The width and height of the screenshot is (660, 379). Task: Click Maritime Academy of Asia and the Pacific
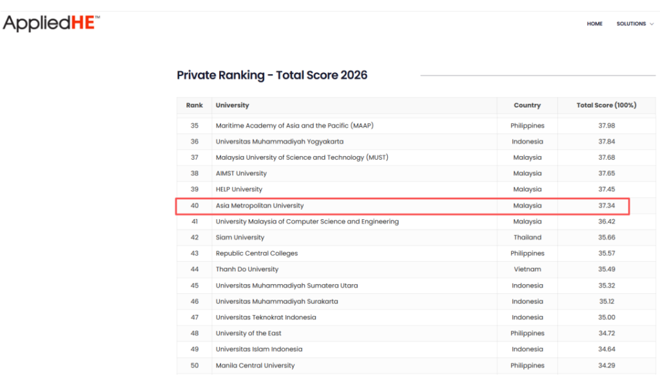295,126
